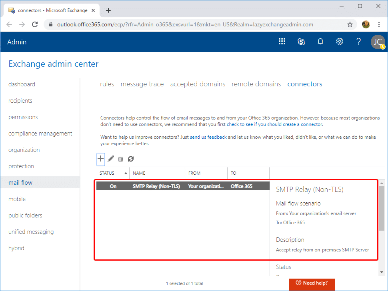Open the Office 365 app launcher grid
The height and width of the screenshot is (291, 388).
click(x=282, y=42)
